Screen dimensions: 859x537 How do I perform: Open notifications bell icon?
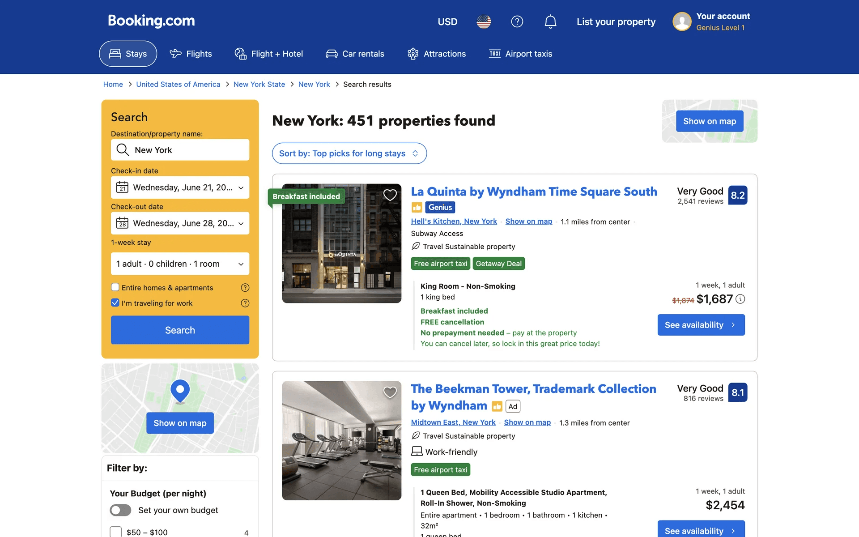[x=550, y=21]
